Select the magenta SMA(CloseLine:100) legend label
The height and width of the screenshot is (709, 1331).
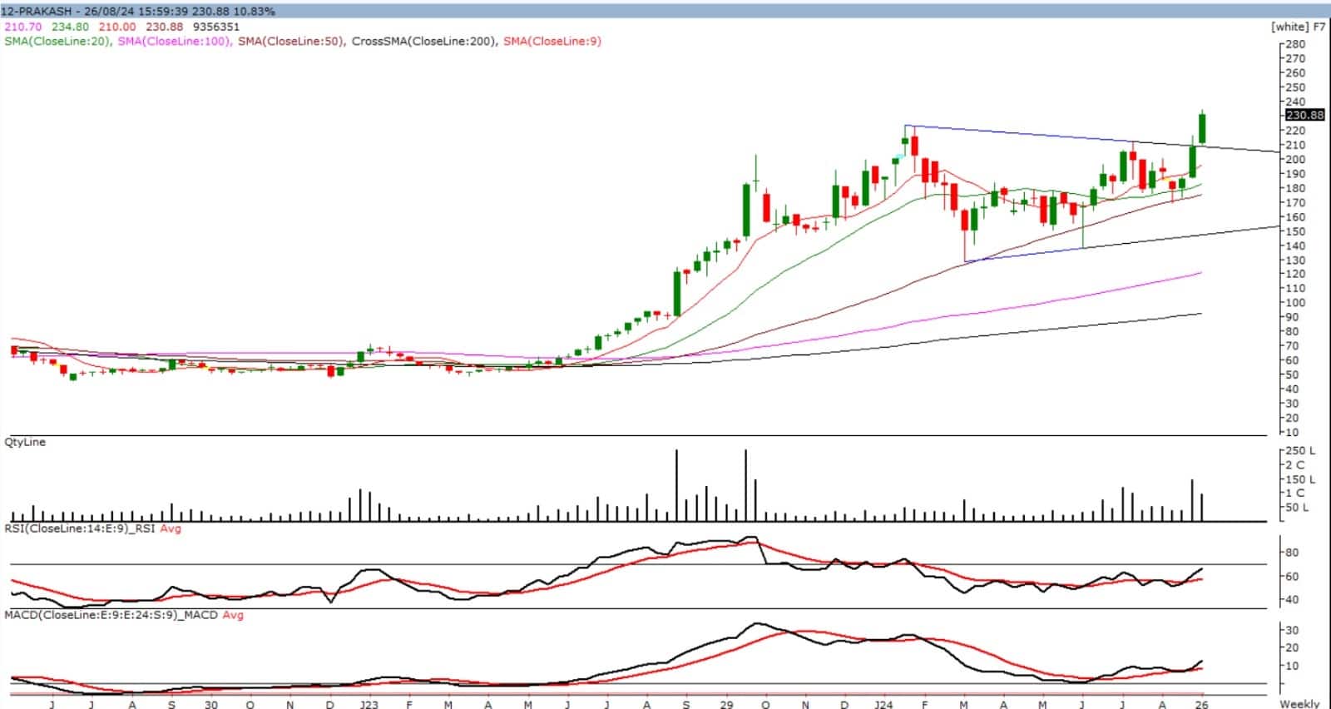(x=174, y=41)
